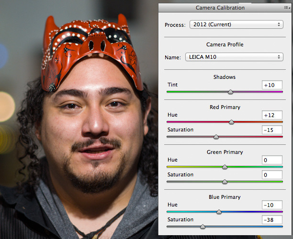
Task: Click the Blue Primary Saturation value field
Action: (272, 220)
